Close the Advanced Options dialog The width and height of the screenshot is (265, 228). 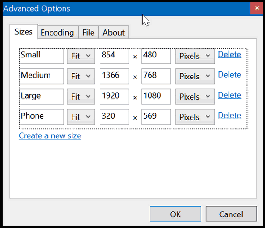[257, 8]
